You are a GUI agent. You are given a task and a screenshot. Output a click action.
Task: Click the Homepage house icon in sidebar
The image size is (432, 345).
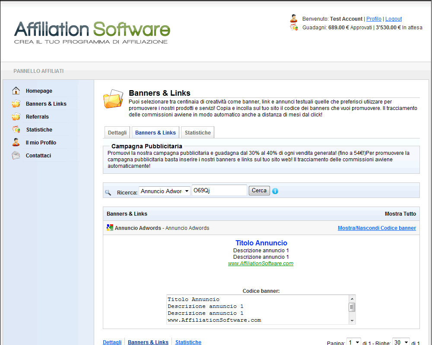coord(16,91)
